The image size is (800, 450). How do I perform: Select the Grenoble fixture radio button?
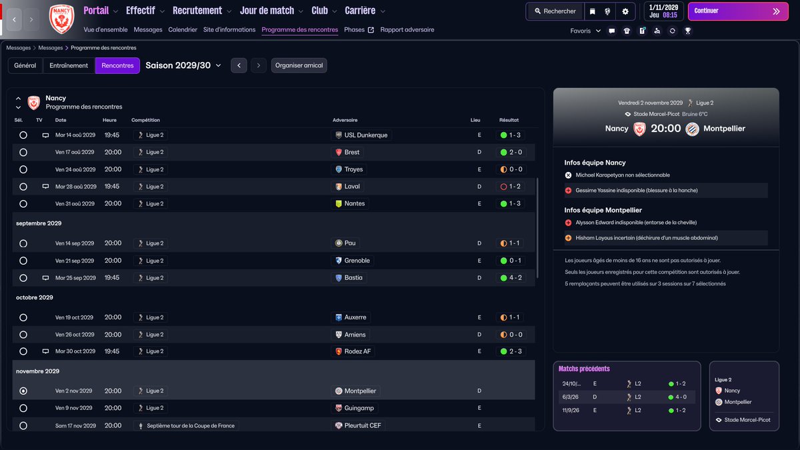point(23,261)
